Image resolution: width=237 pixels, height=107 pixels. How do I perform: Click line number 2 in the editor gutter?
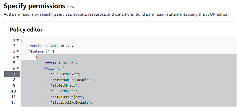[14, 46]
